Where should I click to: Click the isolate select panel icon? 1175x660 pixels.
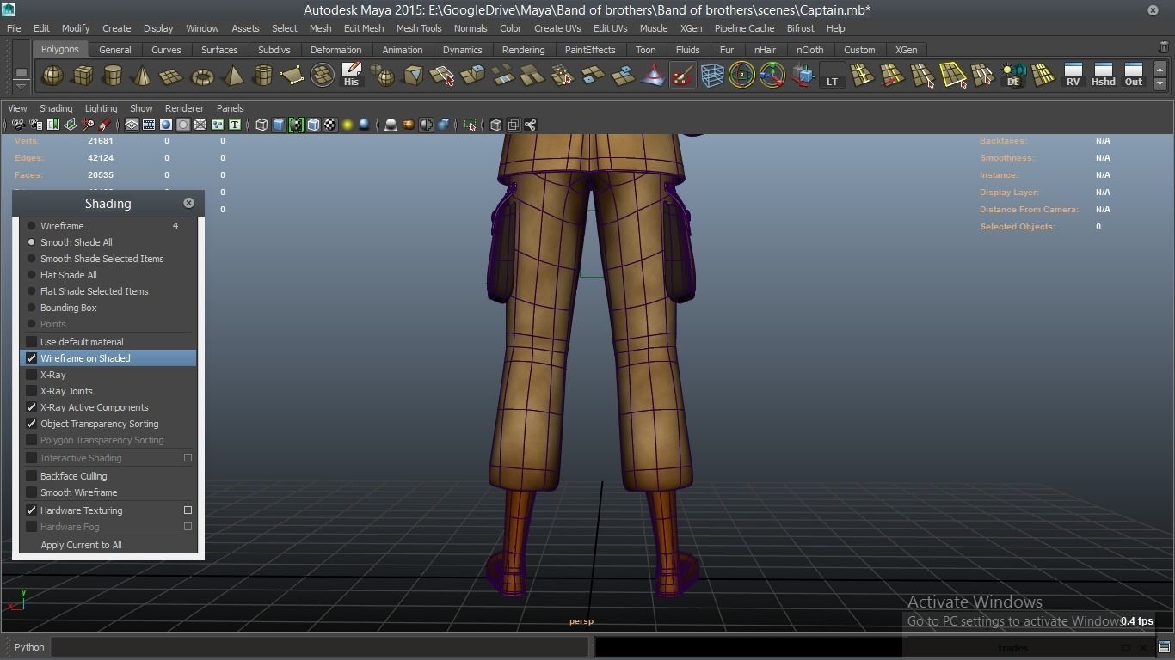click(470, 125)
